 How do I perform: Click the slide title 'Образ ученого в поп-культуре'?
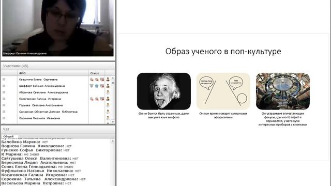(223, 51)
